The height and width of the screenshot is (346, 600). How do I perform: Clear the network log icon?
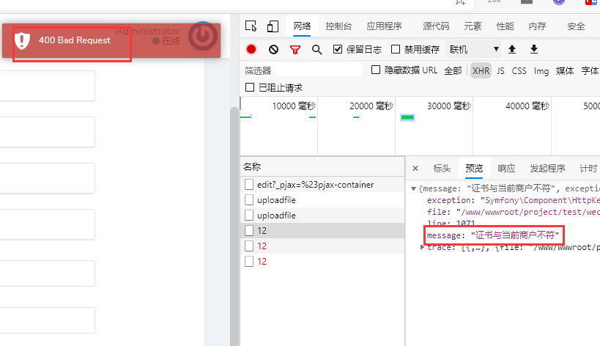273,49
